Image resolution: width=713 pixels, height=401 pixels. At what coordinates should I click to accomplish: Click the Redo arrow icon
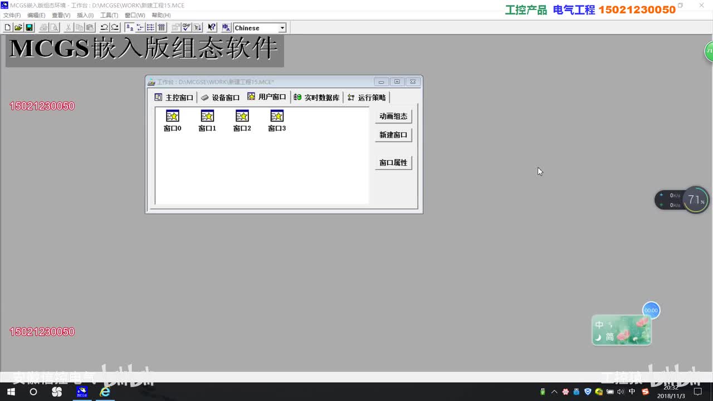115,27
